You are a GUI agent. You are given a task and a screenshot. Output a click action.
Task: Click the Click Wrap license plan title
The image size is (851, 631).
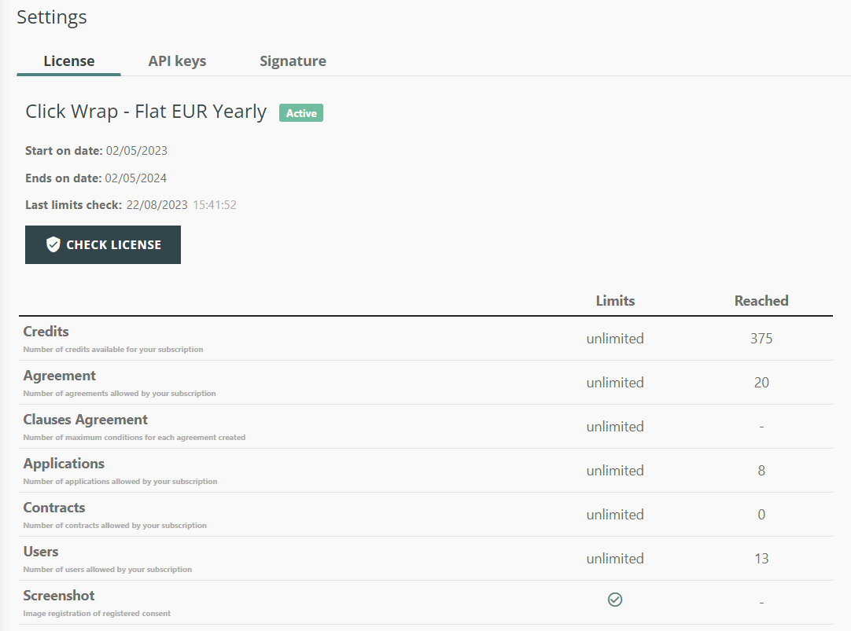coord(146,112)
